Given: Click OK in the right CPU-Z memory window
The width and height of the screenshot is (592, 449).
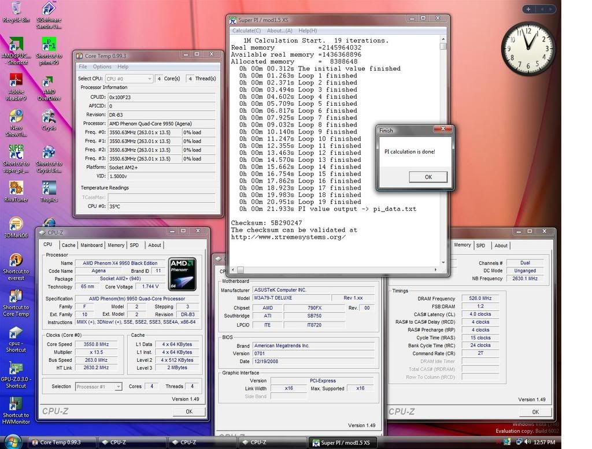Looking at the screenshot, I should [x=535, y=411].
